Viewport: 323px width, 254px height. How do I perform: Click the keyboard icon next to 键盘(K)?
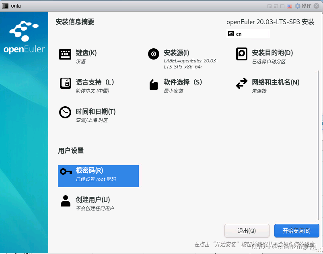(65, 54)
